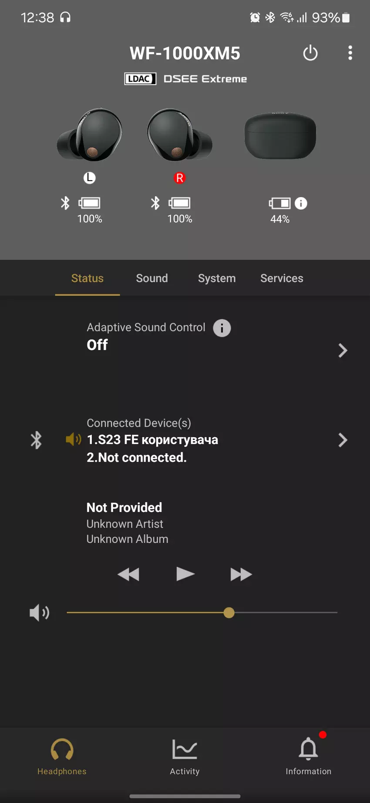This screenshot has width=370, height=803.
Task: Tap the charging case battery info icon
Action: 301,203
